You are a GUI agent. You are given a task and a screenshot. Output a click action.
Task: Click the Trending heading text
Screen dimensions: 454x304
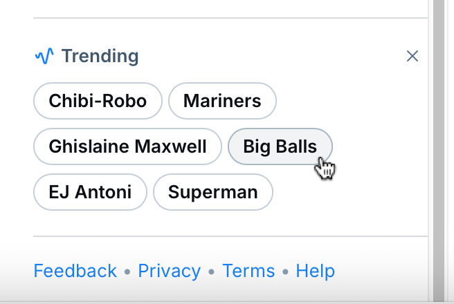(x=100, y=56)
